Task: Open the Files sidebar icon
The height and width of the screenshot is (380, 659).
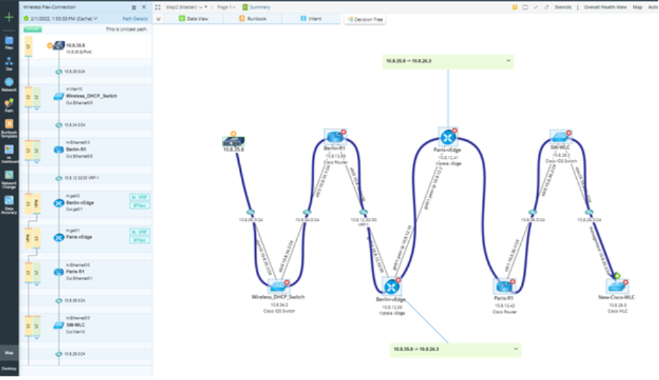Action: point(9,42)
